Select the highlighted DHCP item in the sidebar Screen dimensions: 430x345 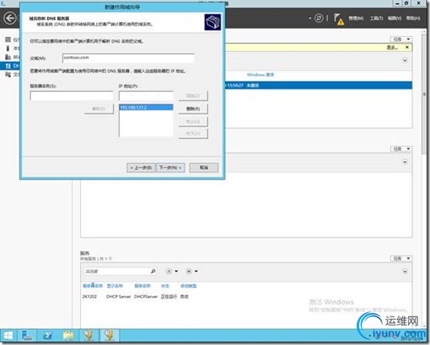click(11, 66)
